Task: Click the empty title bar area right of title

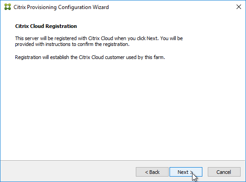Action: [x=171, y=7]
